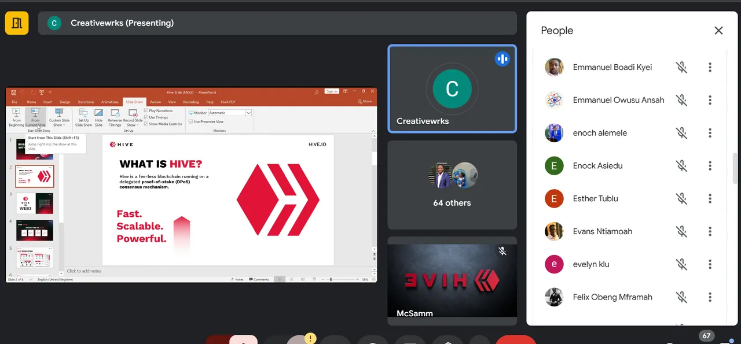Click From Current Slide in PowerPoint ribbon
Screen dimensions: 741x344
[x=35, y=117]
